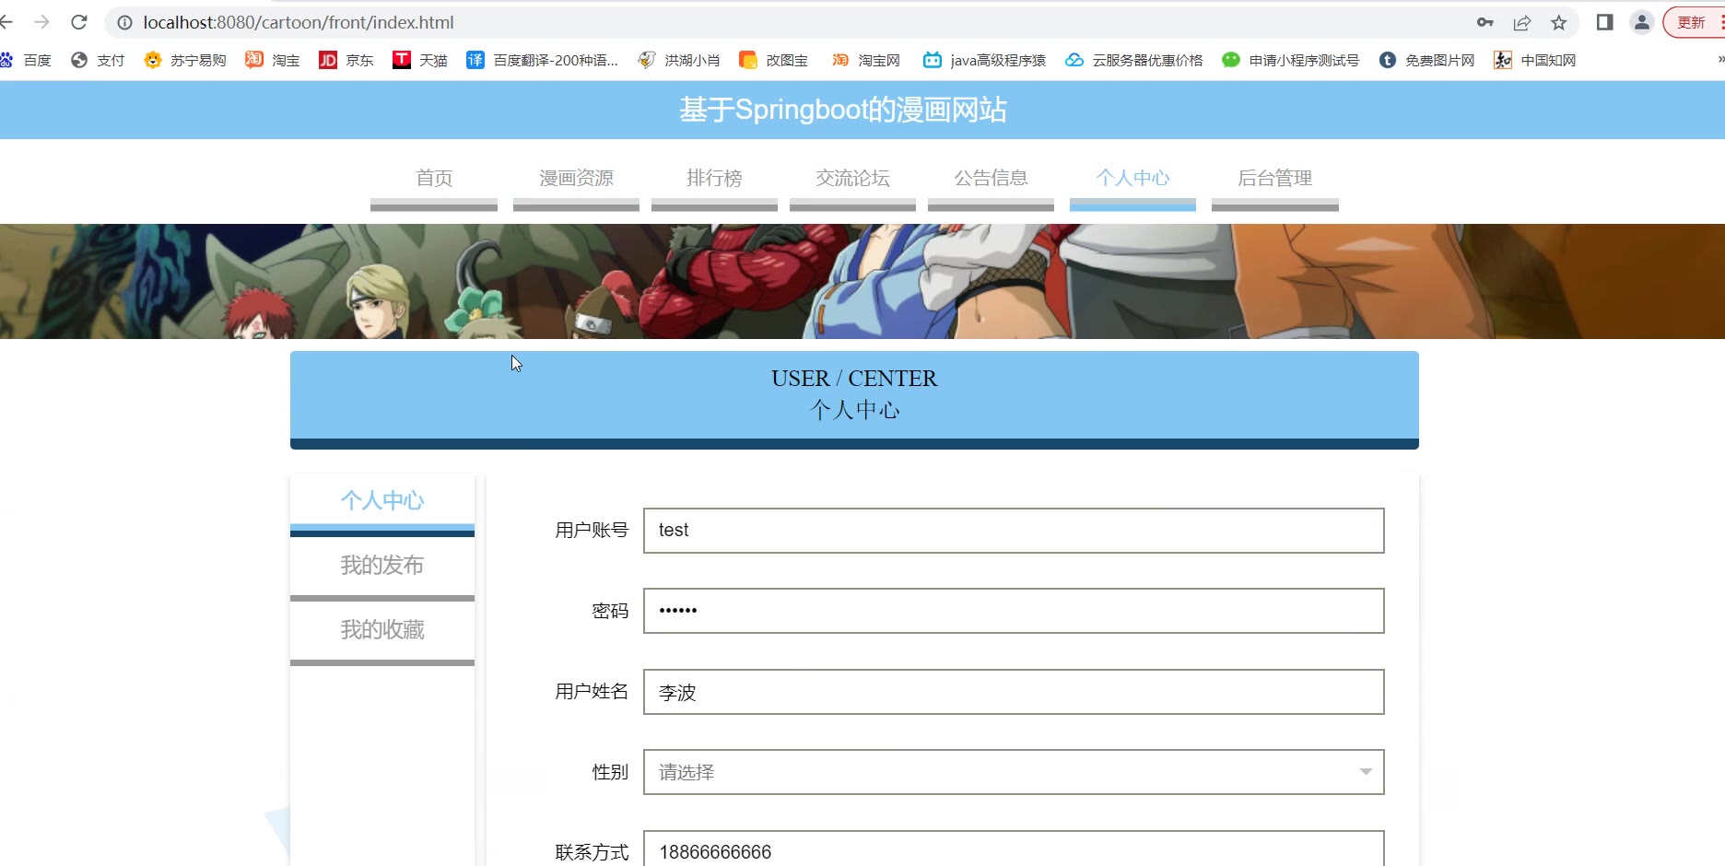1725x866 pixels.
Task: Open the 百度翻译 bookmark
Action: coord(542,60)
